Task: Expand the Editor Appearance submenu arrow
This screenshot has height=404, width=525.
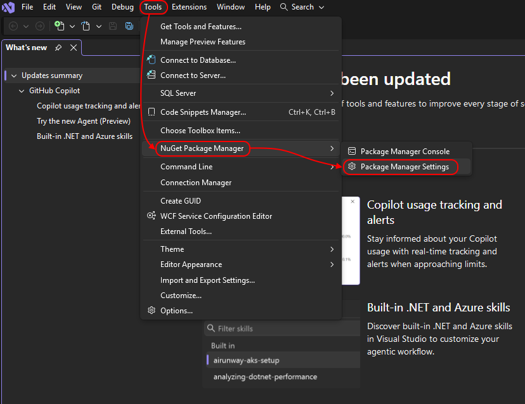Action: pos(332,264)
